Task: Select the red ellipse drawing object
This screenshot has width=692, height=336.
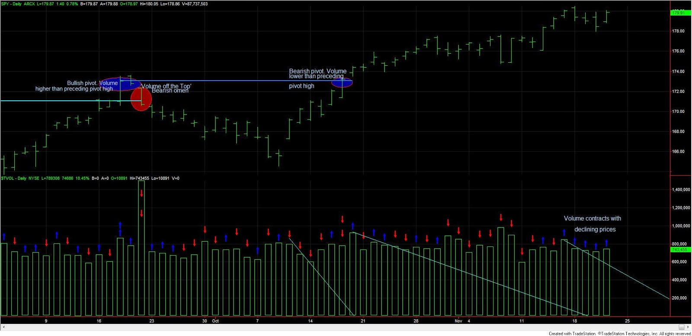Action: click(141, 99)
